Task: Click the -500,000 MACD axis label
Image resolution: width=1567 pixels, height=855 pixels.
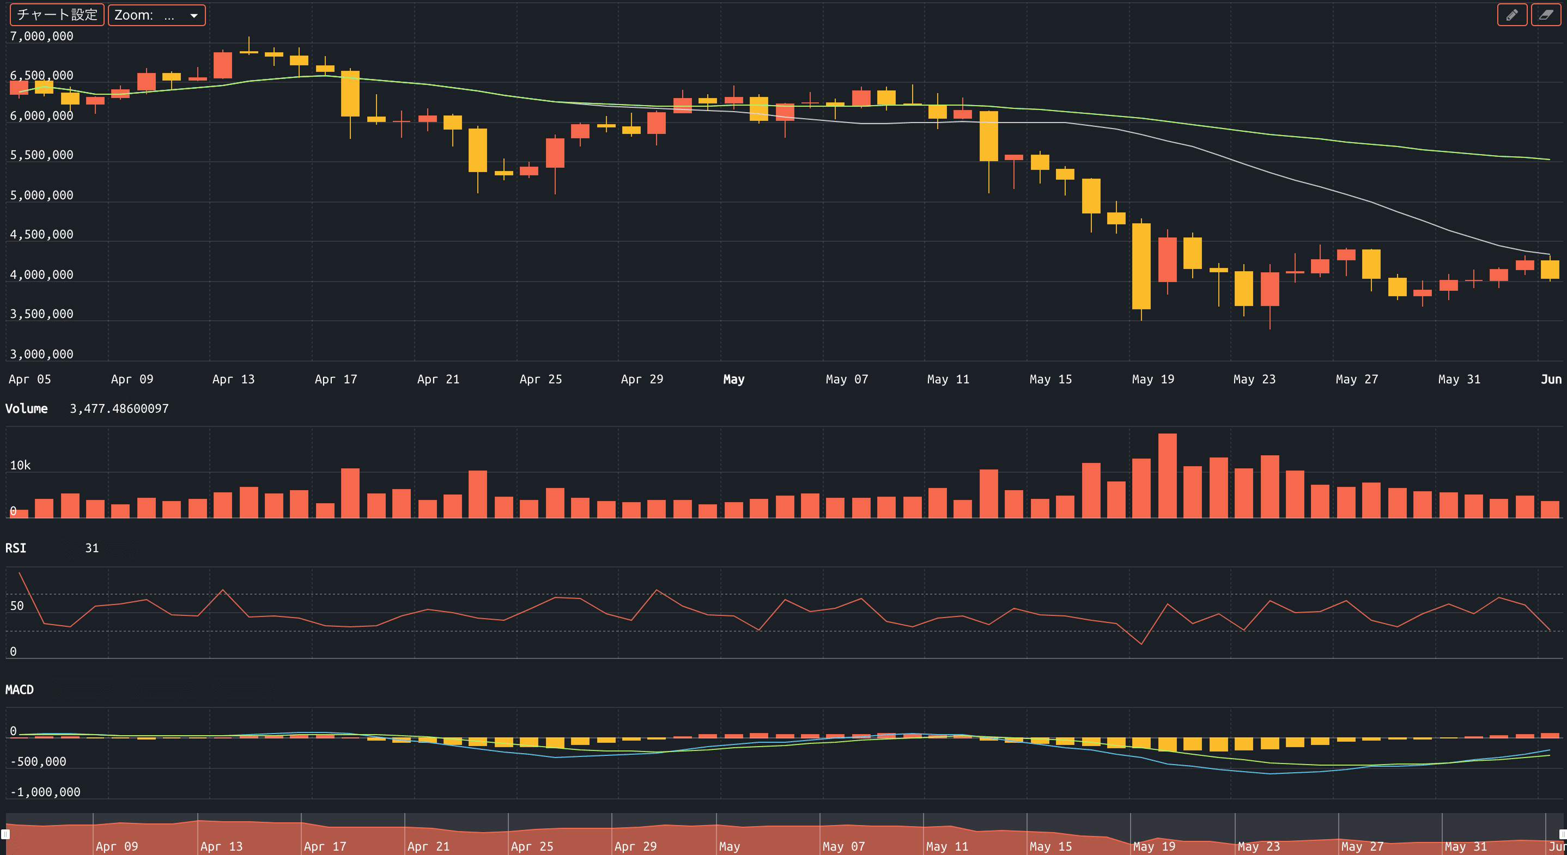Action: point(38,761)
